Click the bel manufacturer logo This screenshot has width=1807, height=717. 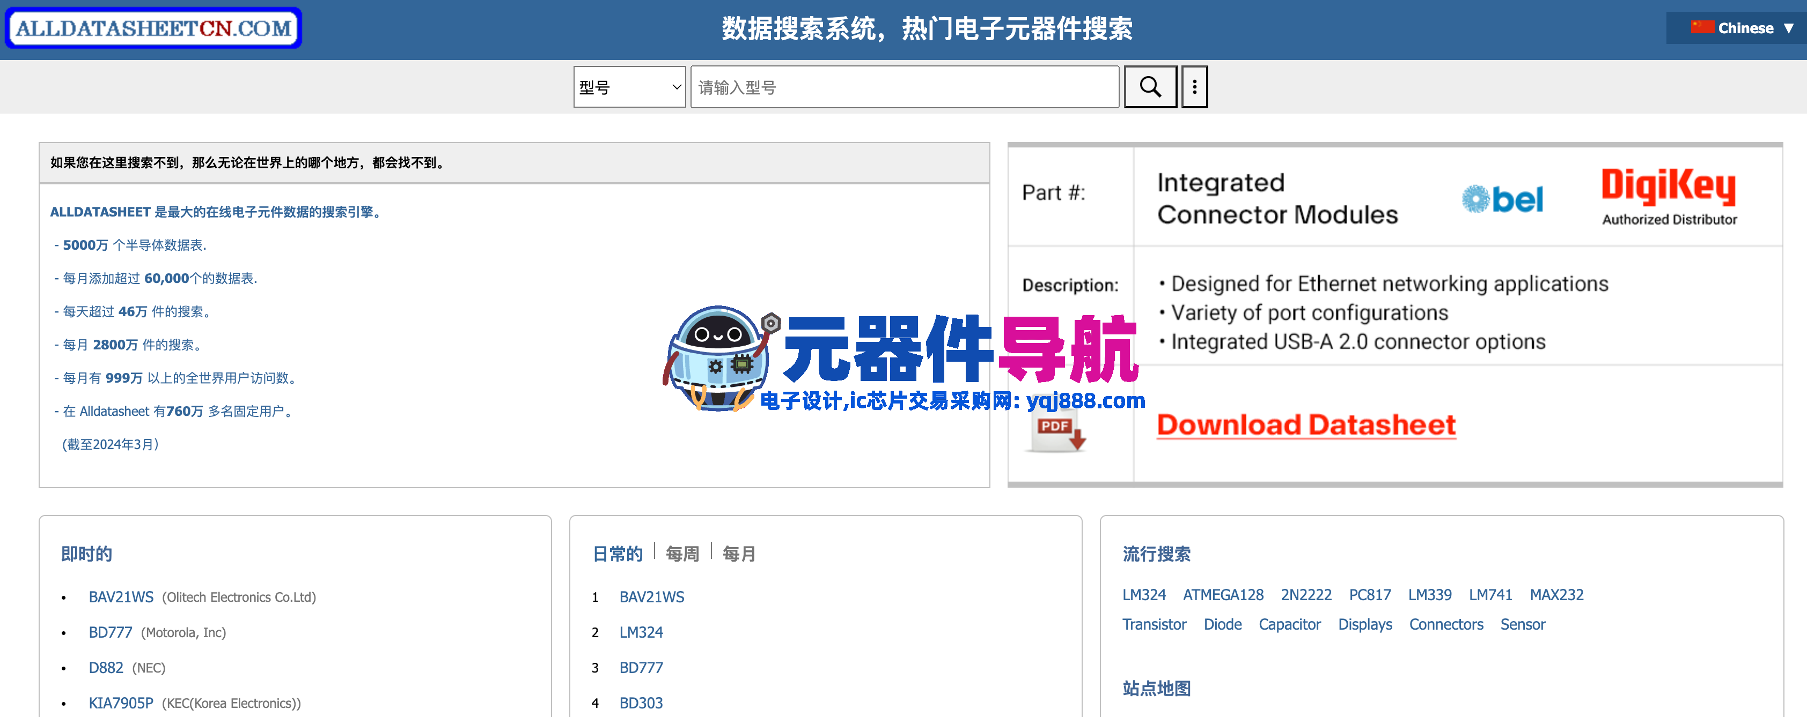[1503, 198]
